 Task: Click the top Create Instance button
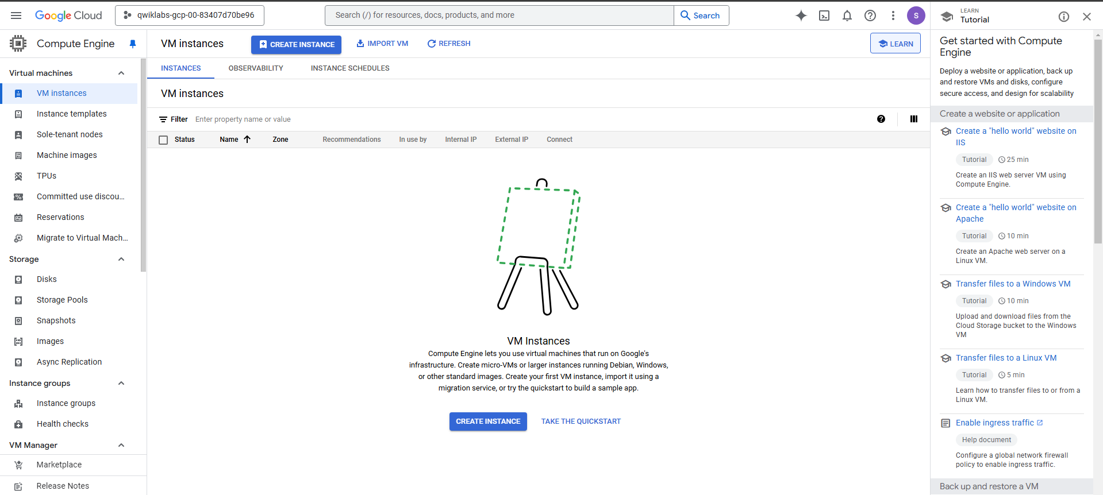pyautogui.click(x=296, y=44)
